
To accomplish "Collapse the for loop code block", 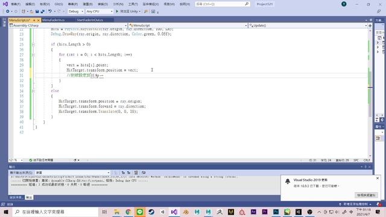I will [33, 55].
